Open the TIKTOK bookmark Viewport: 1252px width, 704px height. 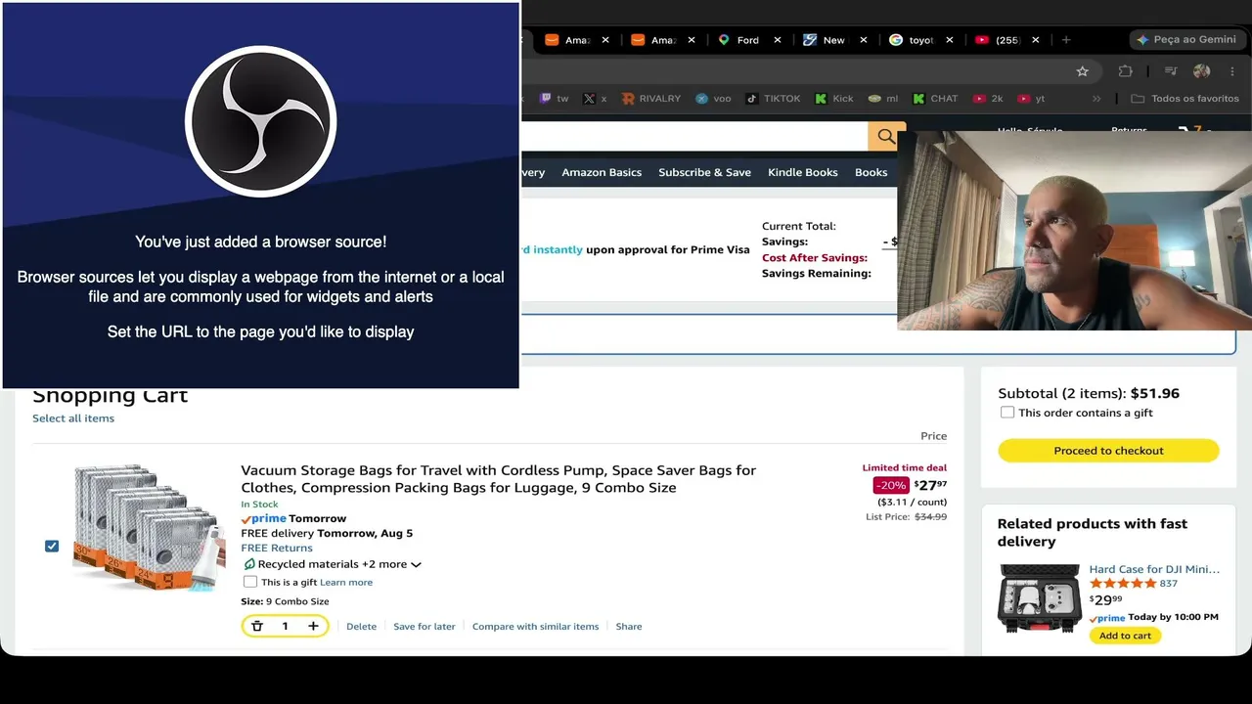tap(773, 99)
